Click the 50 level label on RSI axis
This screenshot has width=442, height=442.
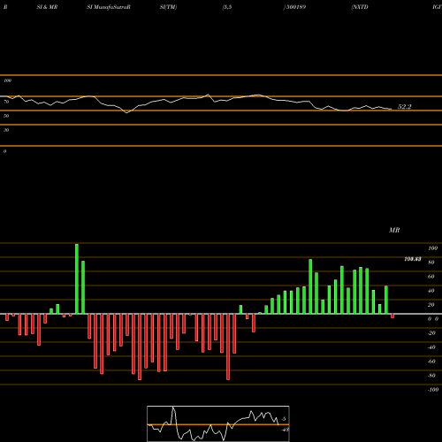coord(6,116)
